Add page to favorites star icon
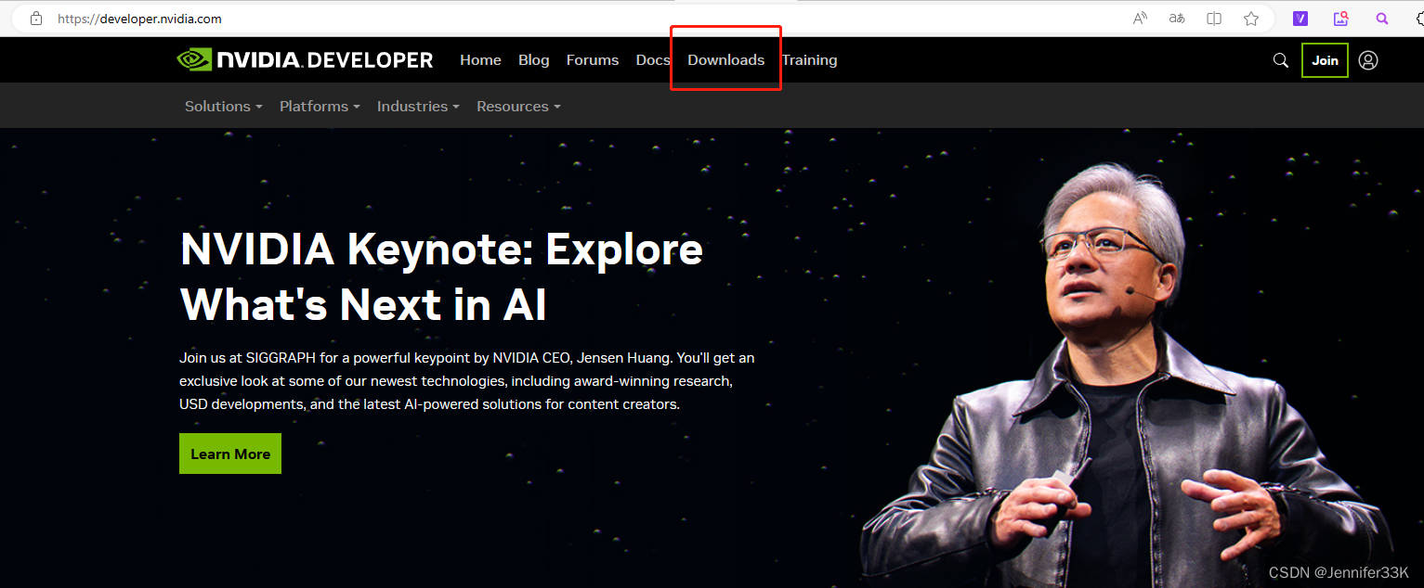Viewport: 1424px width, 588px height. click(x=1251, y=19)
